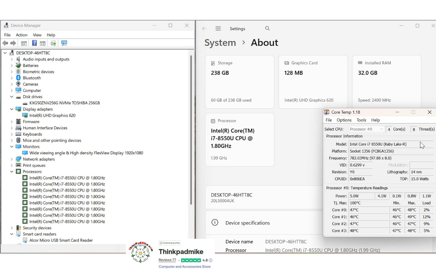Click Show/Hide Console Tree toolbar icon

click(x=24, y=43)
